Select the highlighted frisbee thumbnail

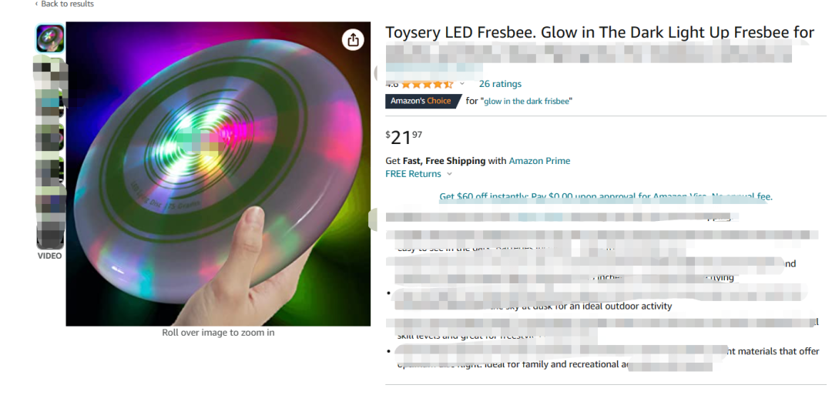tap(50, 38)
